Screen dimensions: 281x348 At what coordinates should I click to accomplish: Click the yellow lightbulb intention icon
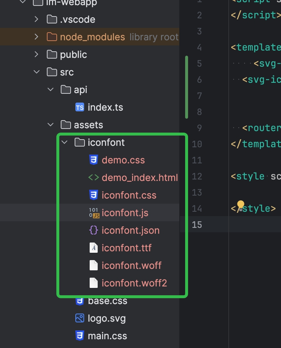tap(240, 206)
